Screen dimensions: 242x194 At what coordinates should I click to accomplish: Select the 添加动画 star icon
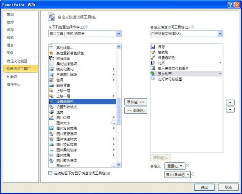(152, 74)
